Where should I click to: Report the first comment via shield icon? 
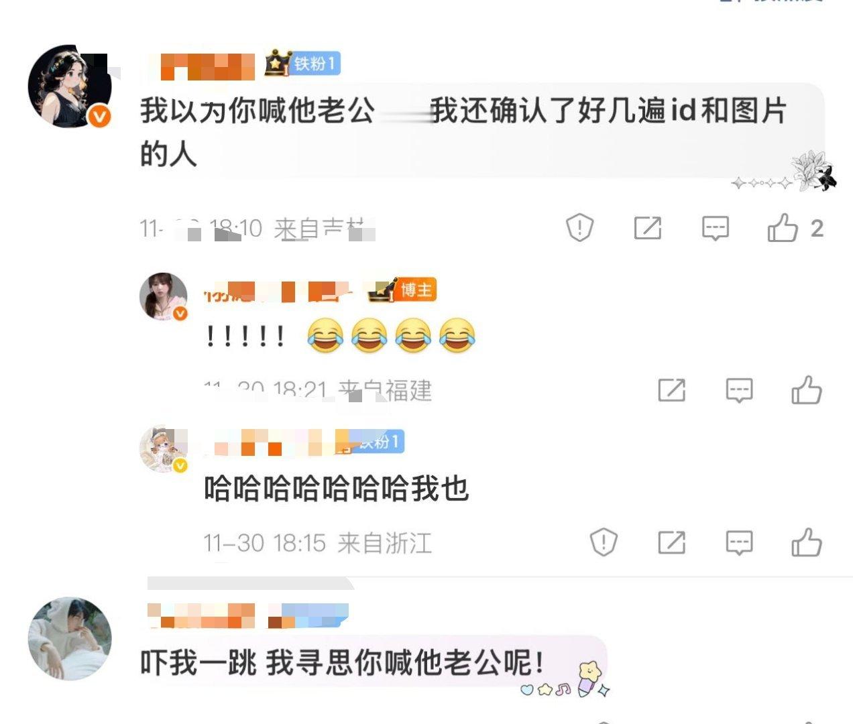(x=579, y=228)
